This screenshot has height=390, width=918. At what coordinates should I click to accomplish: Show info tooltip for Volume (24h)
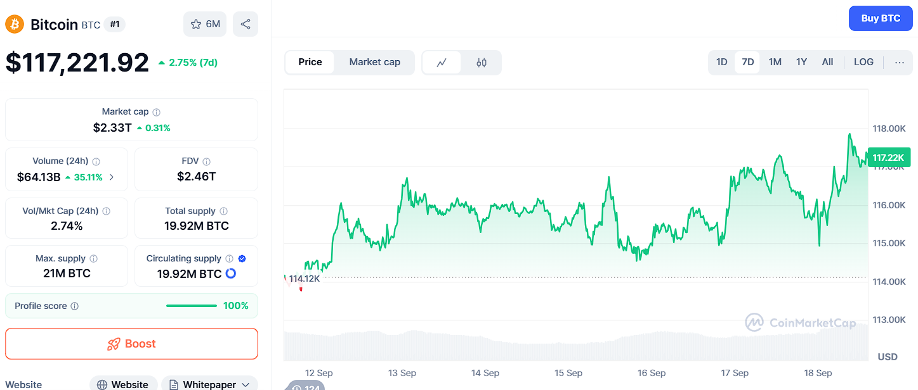96,161
